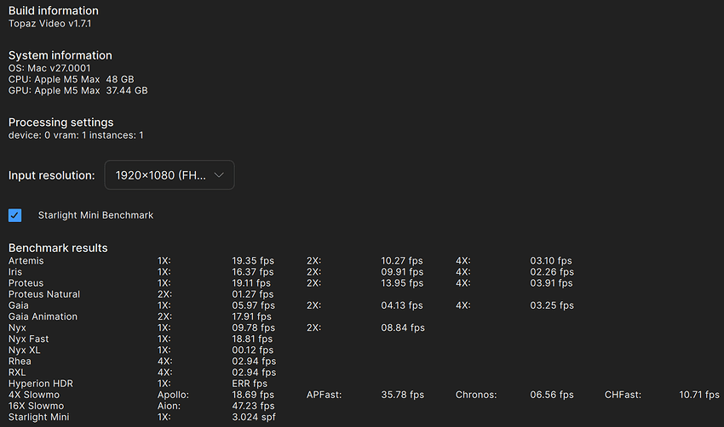The width and height of the screenshot is (724, 427).
Task: Click the Benchmark results heading
Action: [58, 248]
